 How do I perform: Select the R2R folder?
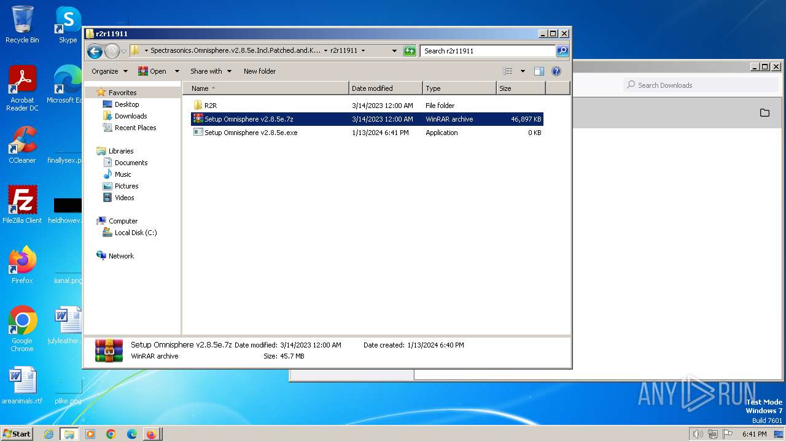coord(367,106)
